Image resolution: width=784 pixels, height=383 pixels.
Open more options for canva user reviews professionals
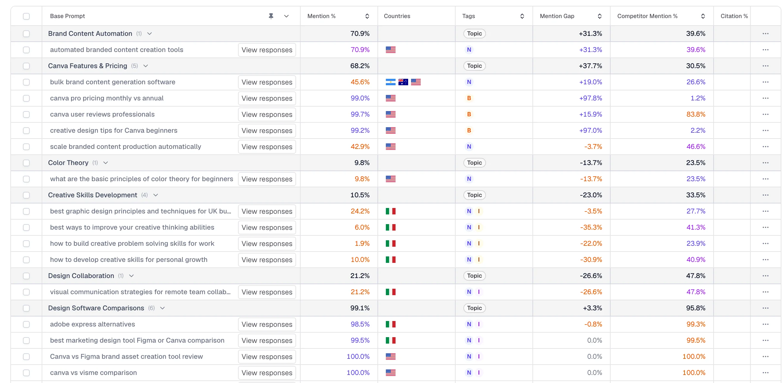tap(765, 114)
